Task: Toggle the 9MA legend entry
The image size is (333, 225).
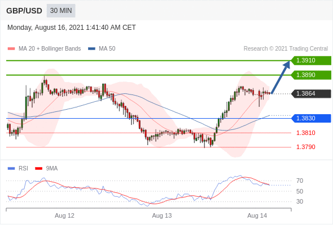Action: pos(46,169)
